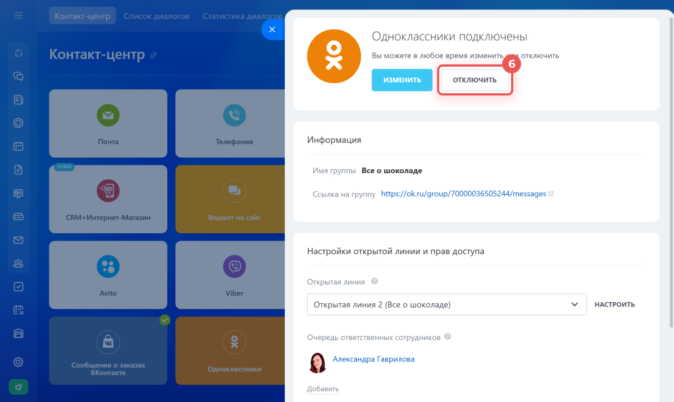Viewport: 674px width, 402px height.
Task: Switch to the Статистика диалогов tab
Action: pyautogui.click(x=242, y=16)
